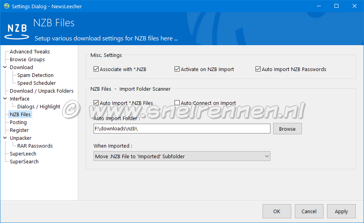The width and height of the screenshot is (364, 223).
Task: Open SuperLeech settings page
Action: 23,154
